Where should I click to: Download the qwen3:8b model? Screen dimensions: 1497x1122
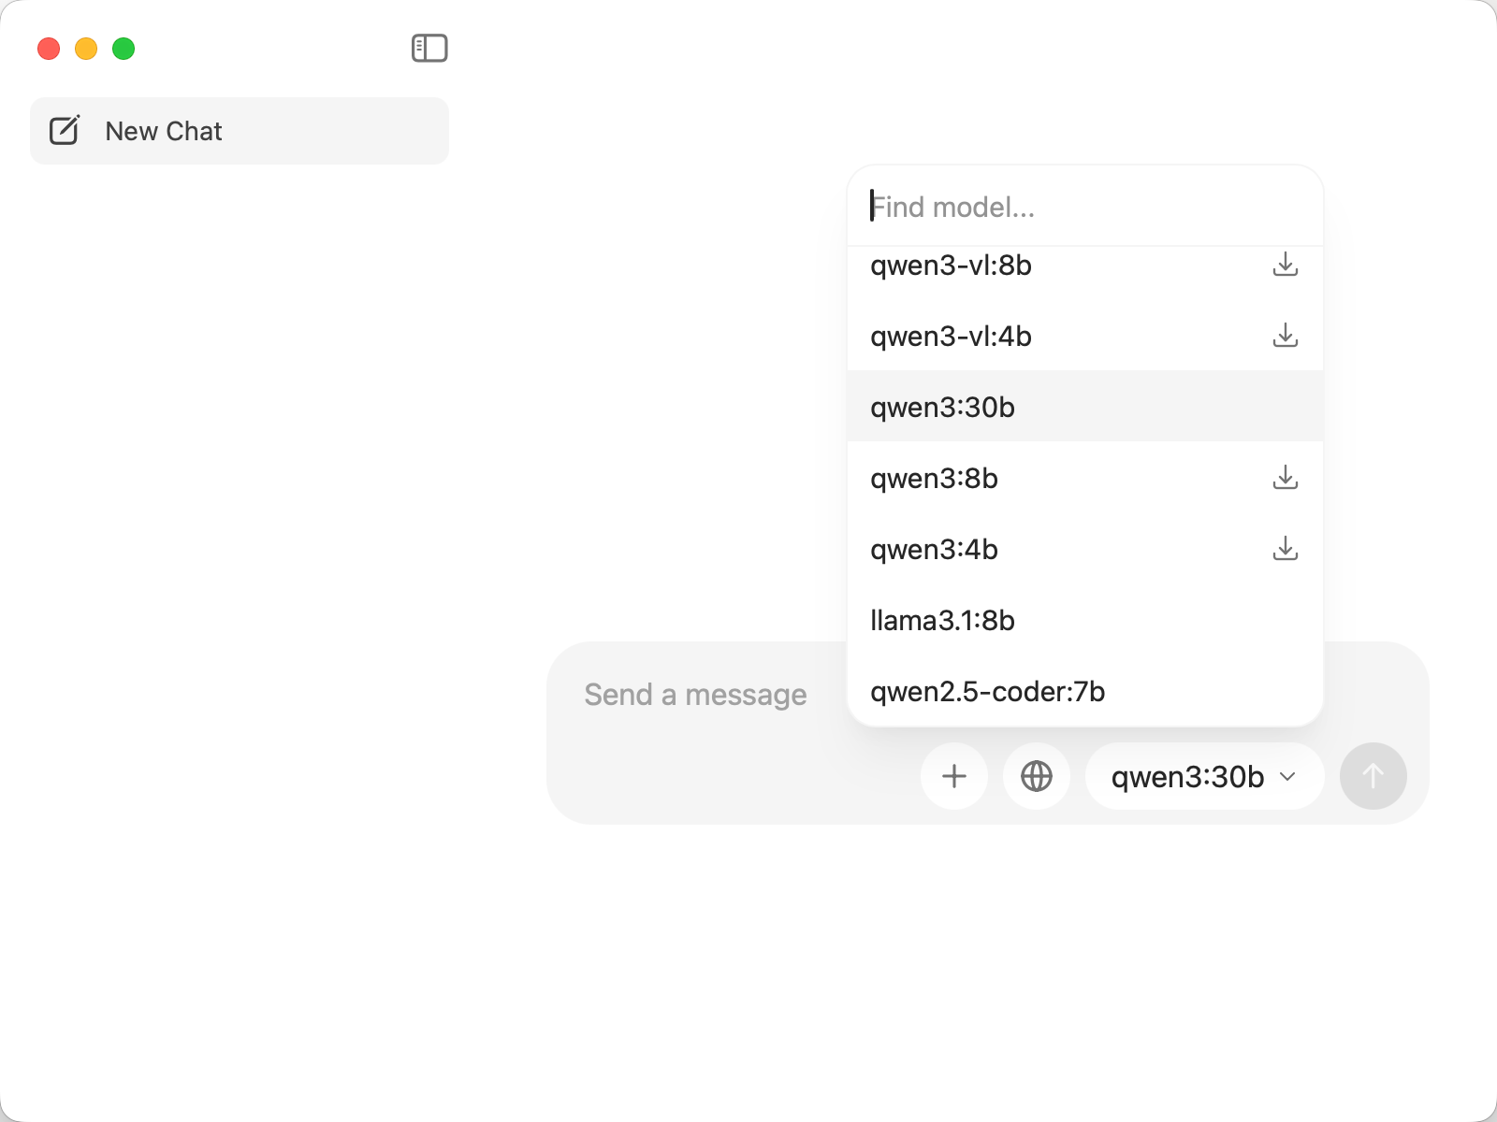tap(1286, 478)
